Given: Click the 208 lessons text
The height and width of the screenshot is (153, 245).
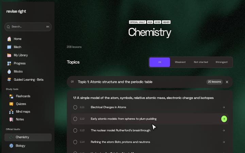Looking at the screenshot, I should tap(74, 47).
